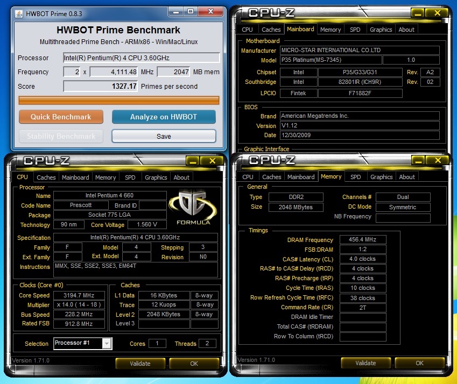
Task: Switch to Graphics tab in CPU window
Action: click(156, 177)
